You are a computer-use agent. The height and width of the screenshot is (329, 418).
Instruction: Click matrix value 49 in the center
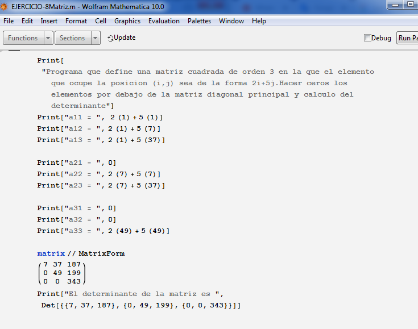click(57, 273)
